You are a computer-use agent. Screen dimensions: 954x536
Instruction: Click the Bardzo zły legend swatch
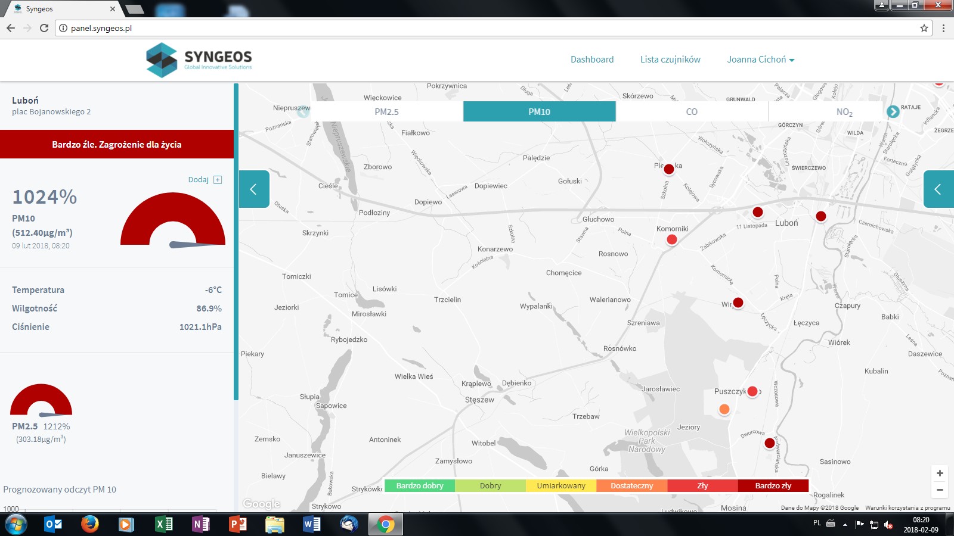pos(773,485)
